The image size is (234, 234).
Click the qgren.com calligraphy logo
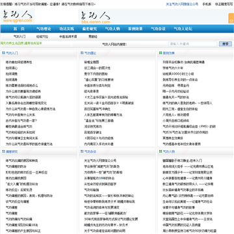[x=18, y=16]
